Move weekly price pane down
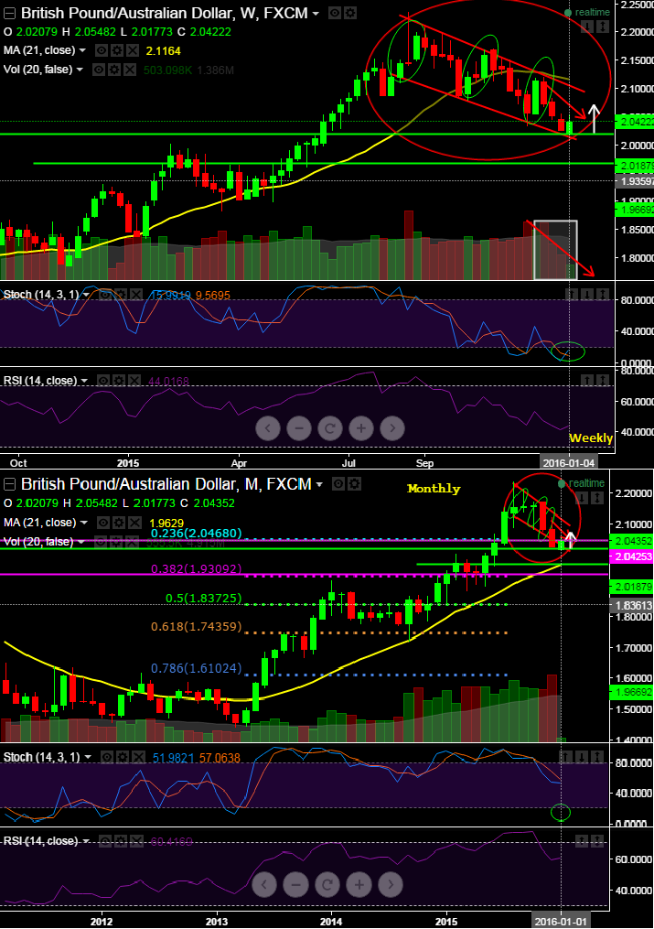This screenshot has width=654, height=929. point(586,27)
